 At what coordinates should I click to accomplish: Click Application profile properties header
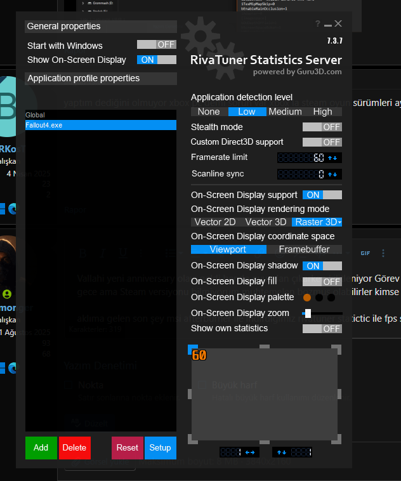(101, 79)
